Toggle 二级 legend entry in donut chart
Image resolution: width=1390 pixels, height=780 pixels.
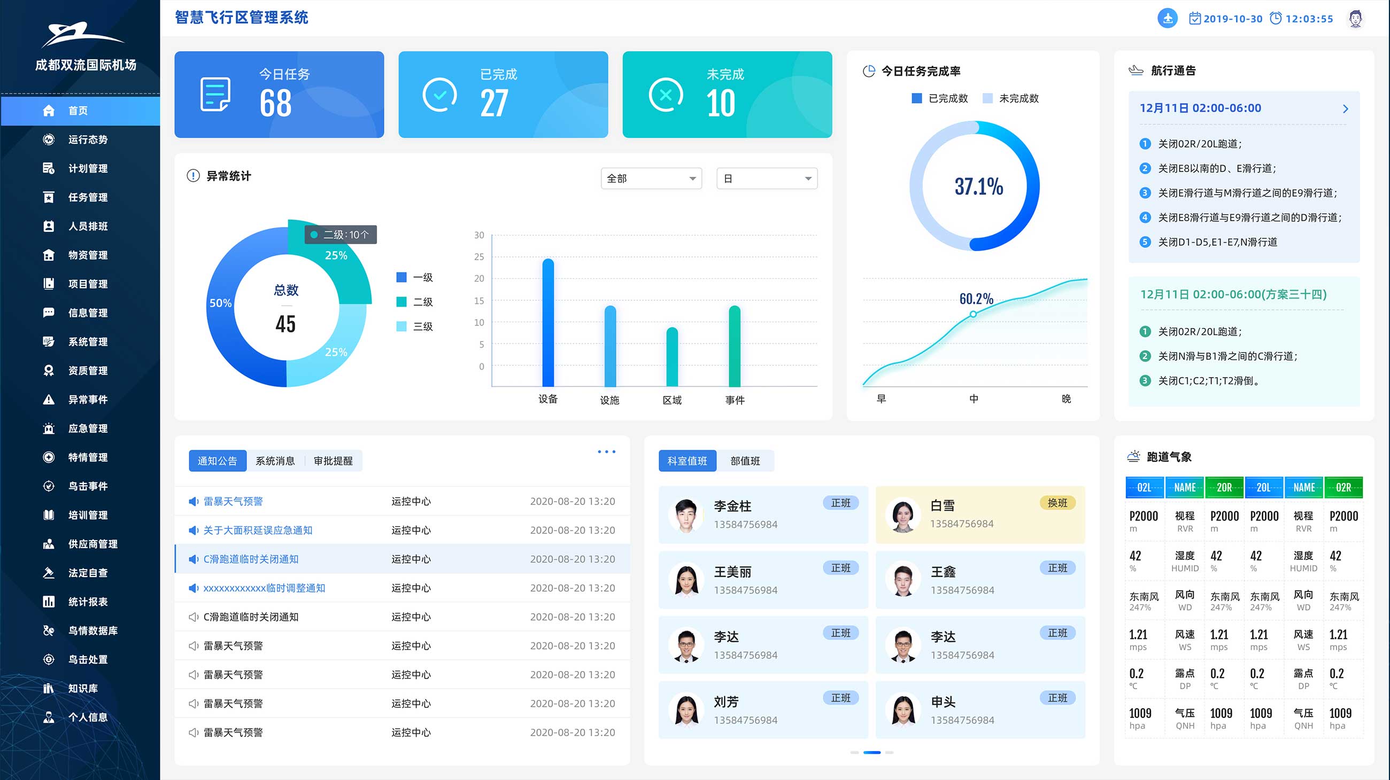pos(414,302)
